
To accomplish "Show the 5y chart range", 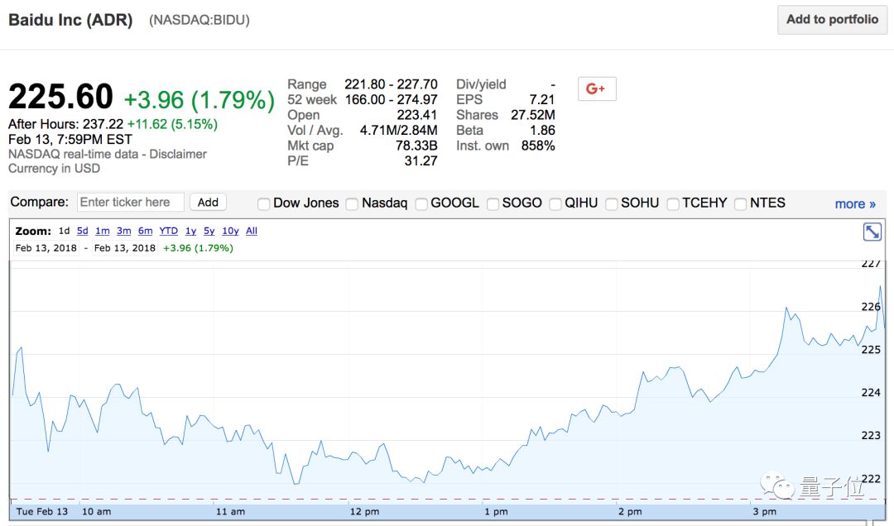I will [x=209, y=231].
